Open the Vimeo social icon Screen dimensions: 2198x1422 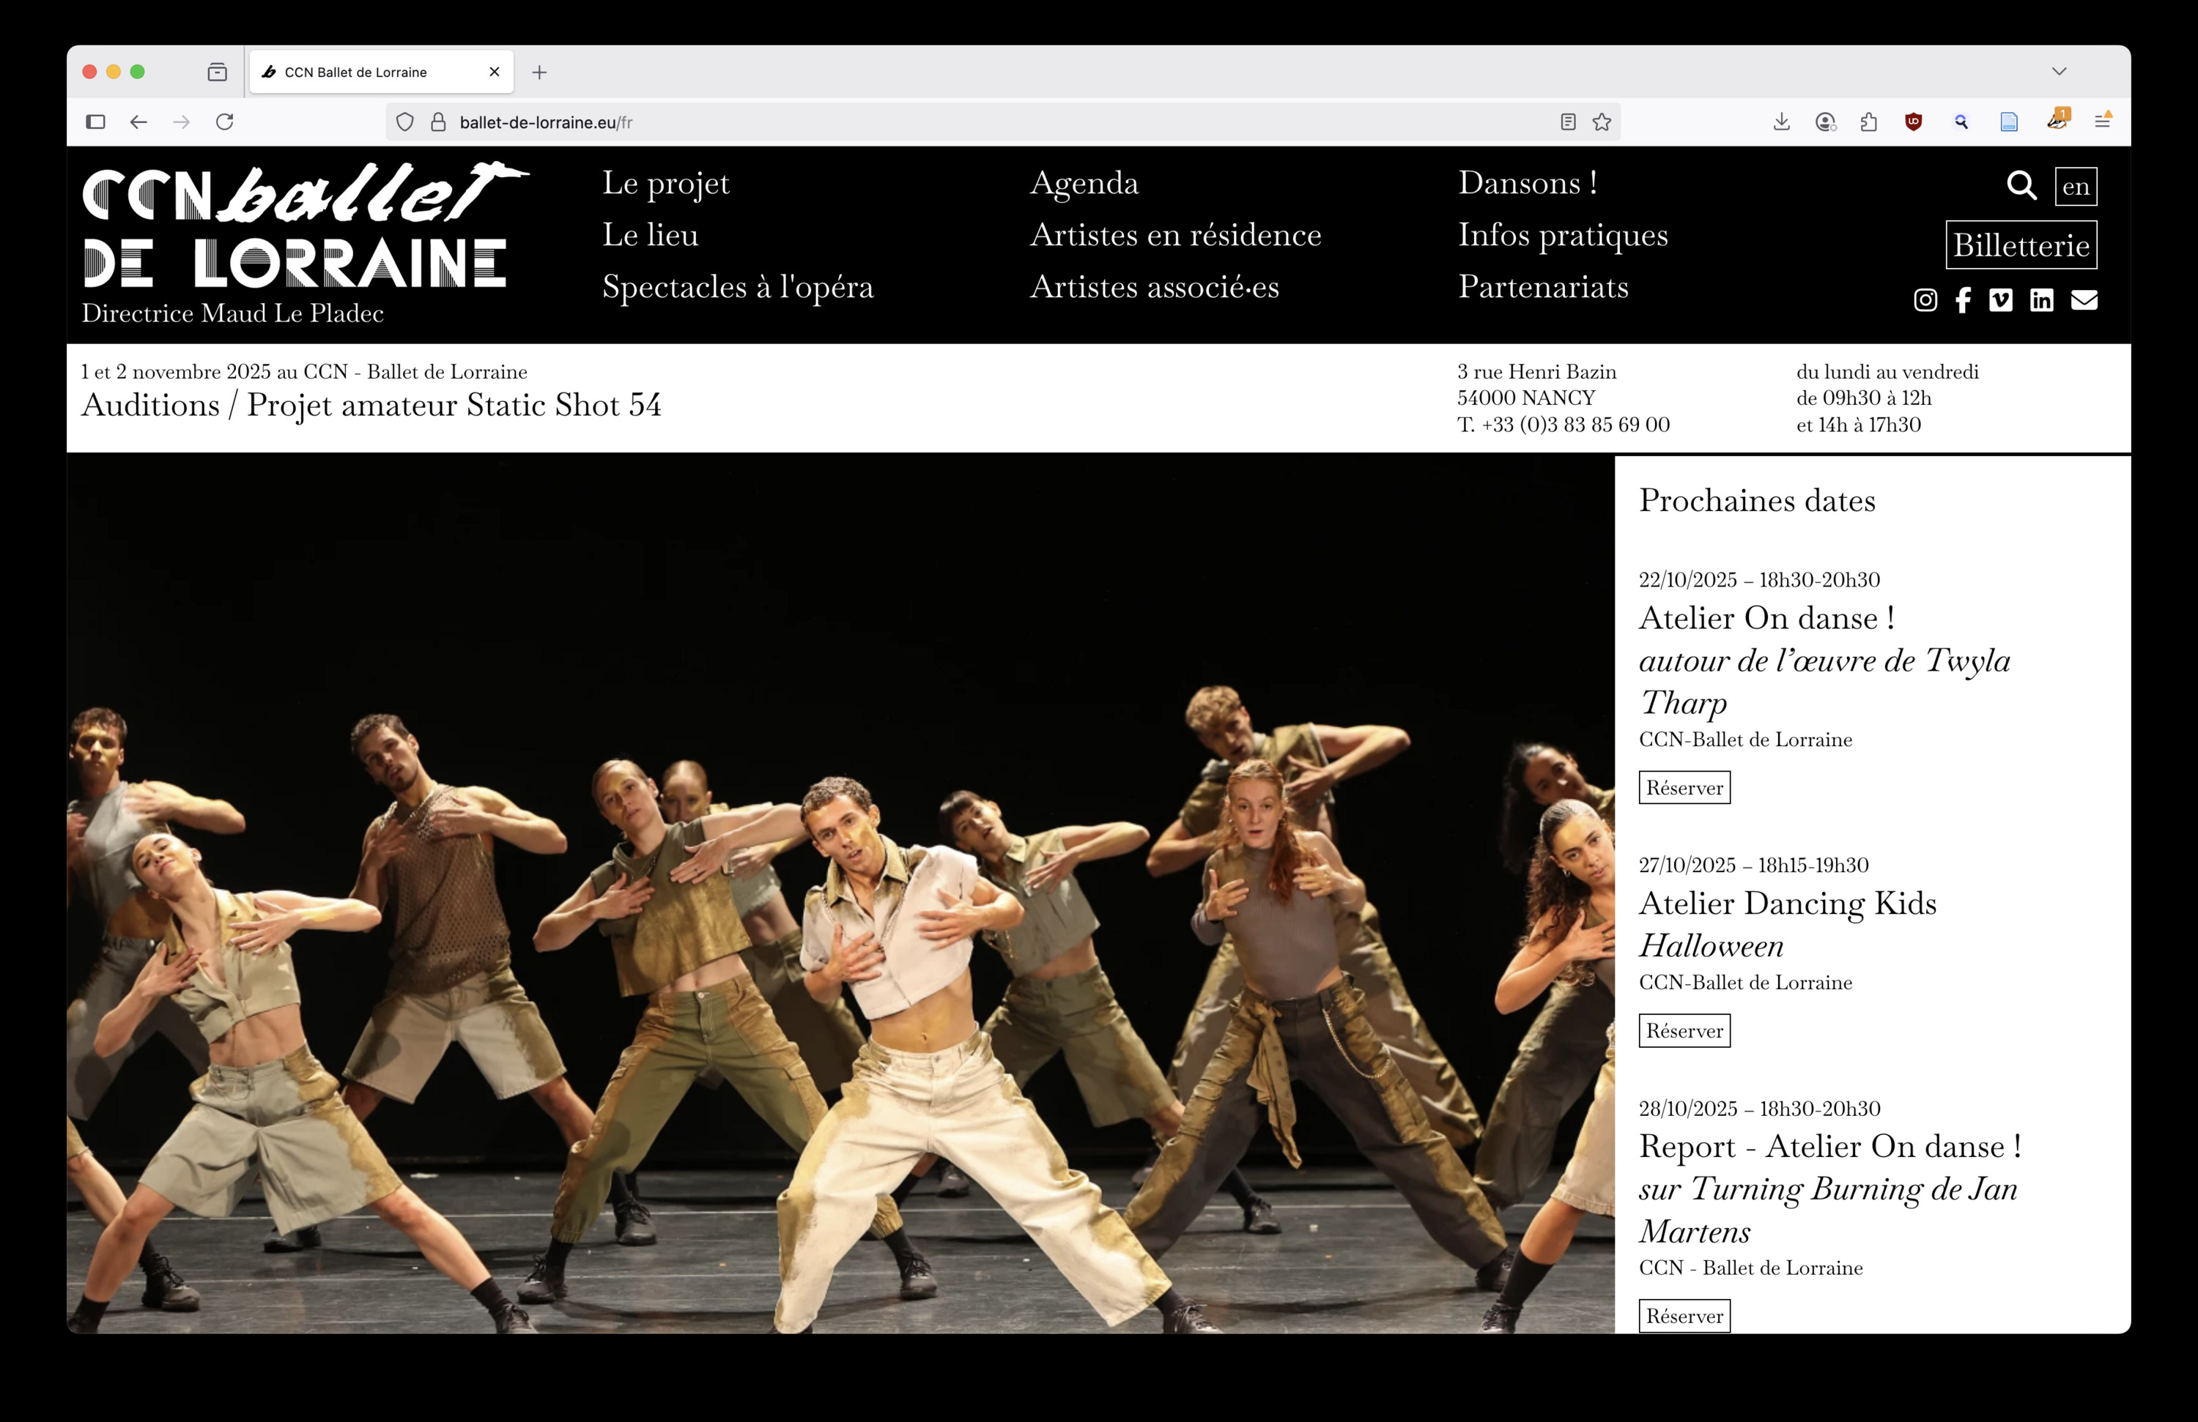(2000, 300)
